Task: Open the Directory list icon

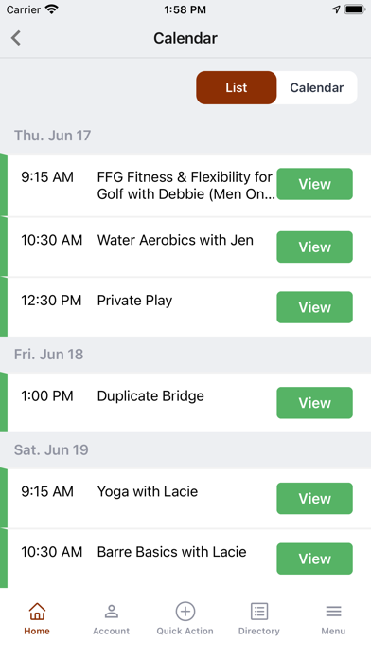Action: (x=259, y=612)
